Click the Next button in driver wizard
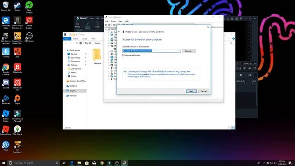This screenshot has height=166, width=295. (191, 91)
